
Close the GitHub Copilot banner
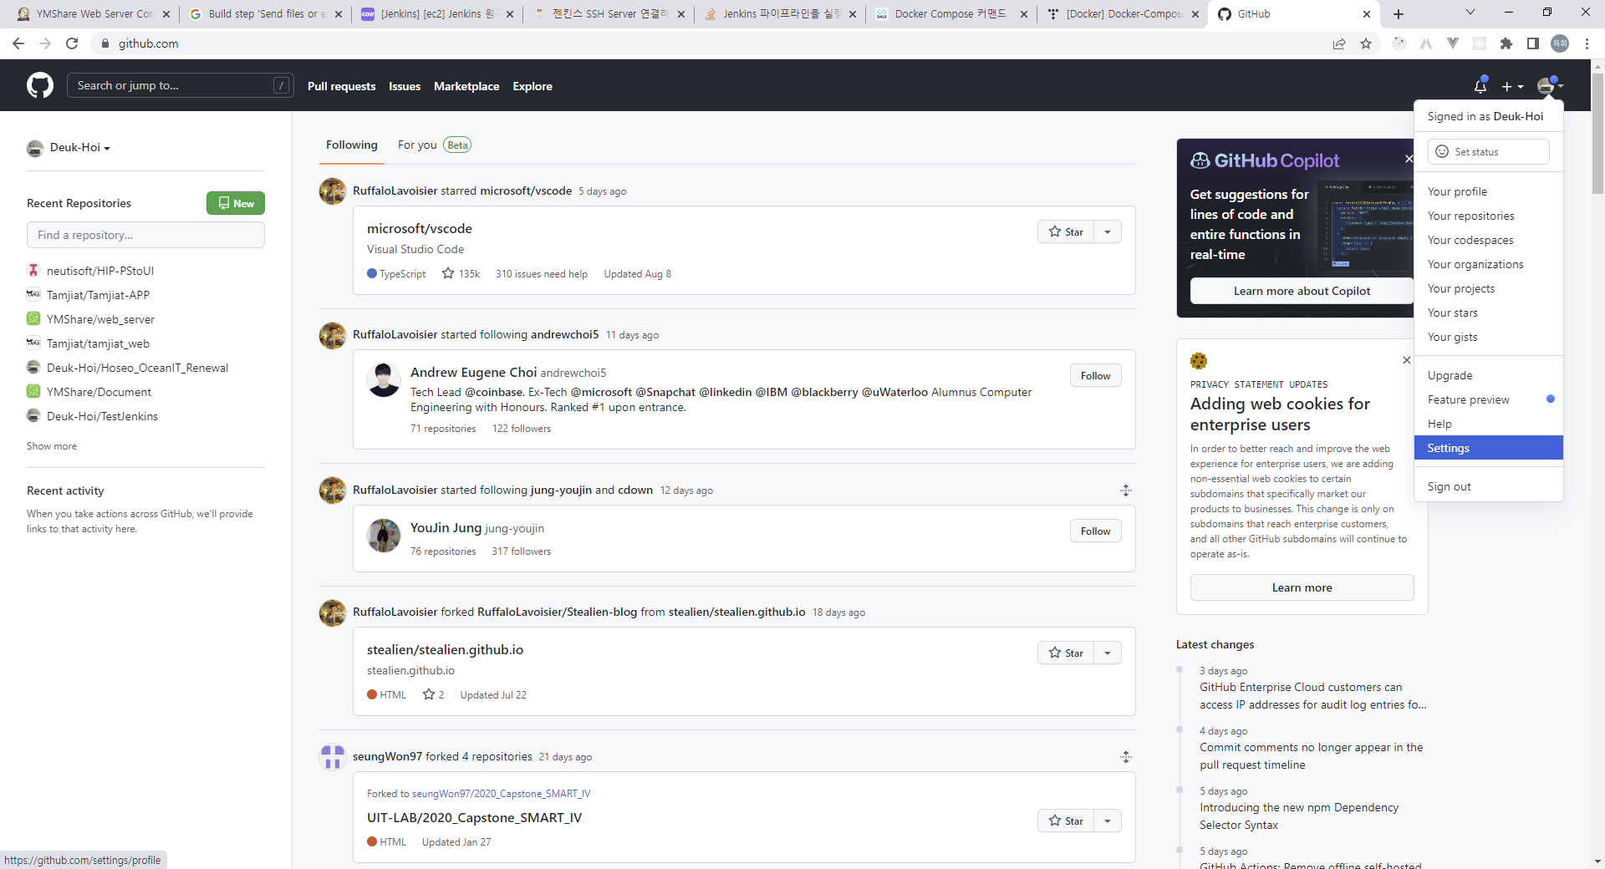[1409, 159]
